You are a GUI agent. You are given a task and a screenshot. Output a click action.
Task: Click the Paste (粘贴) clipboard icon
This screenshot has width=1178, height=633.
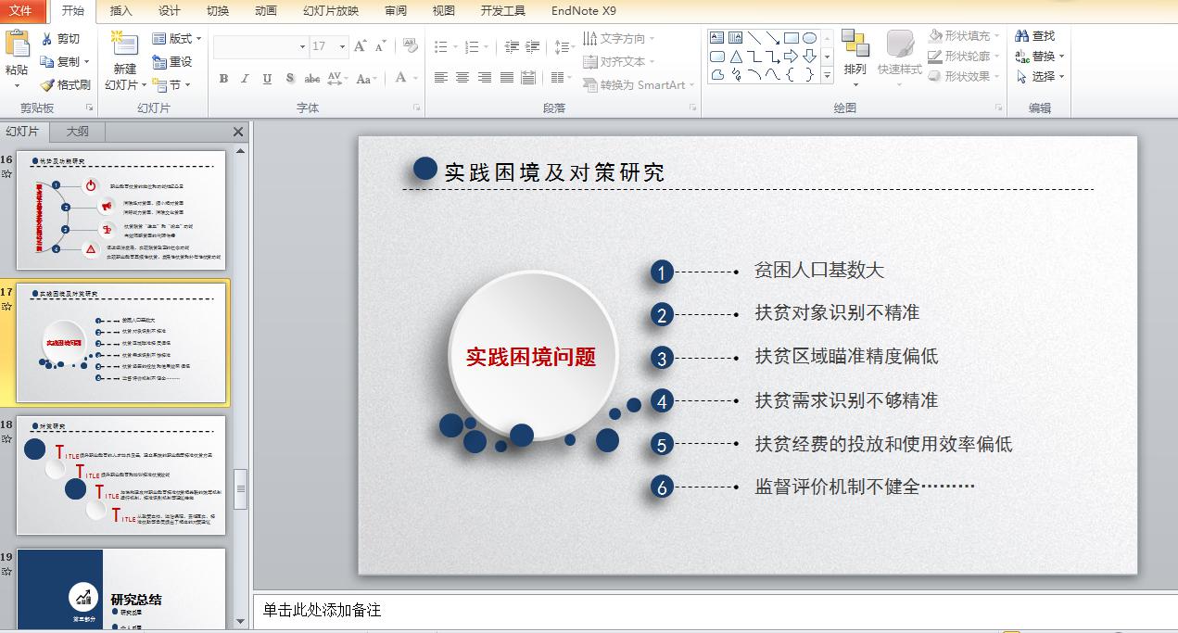(17, 44)
